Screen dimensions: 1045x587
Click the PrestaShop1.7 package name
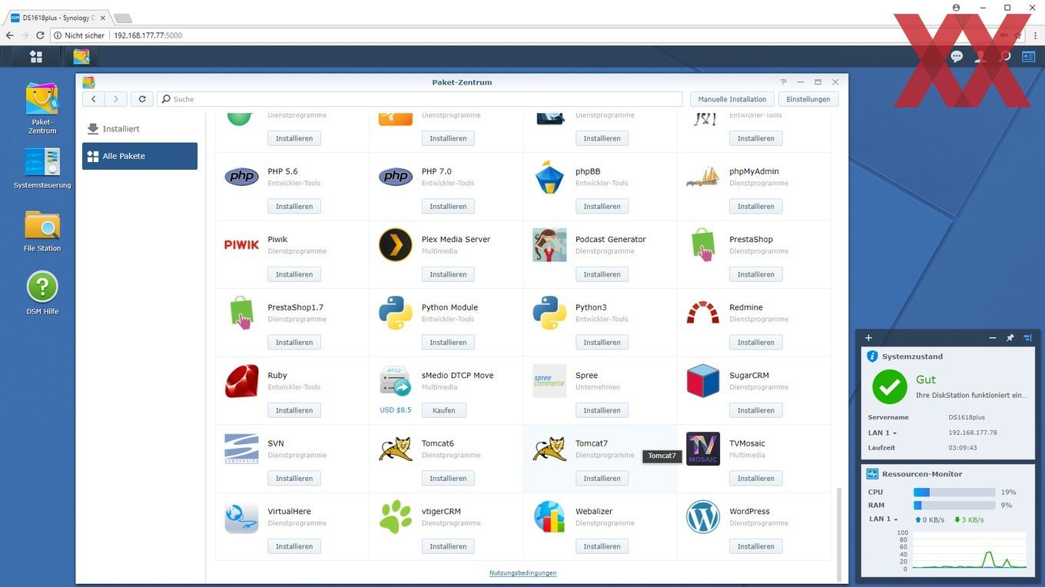coord(295,307)
